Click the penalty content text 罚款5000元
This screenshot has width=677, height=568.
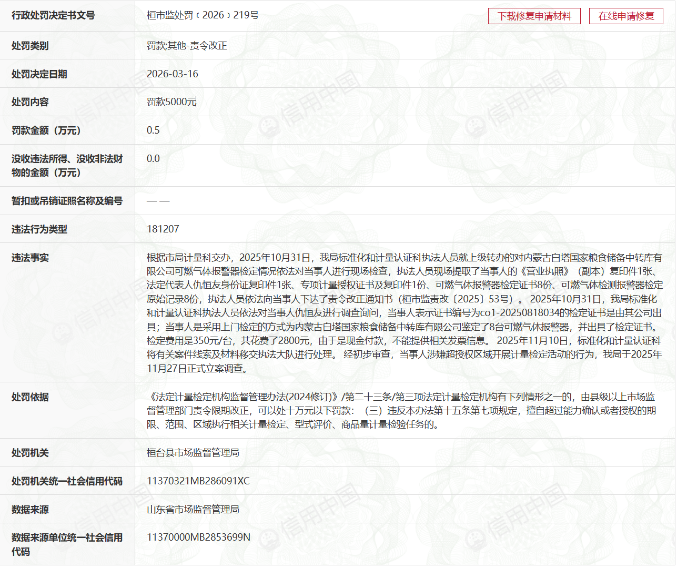171,102
